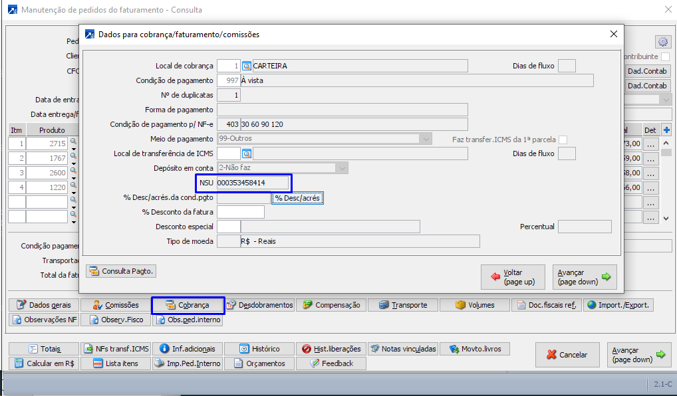
Task: Open NFs transf.ICMS
Action: [x=116, y=349]
